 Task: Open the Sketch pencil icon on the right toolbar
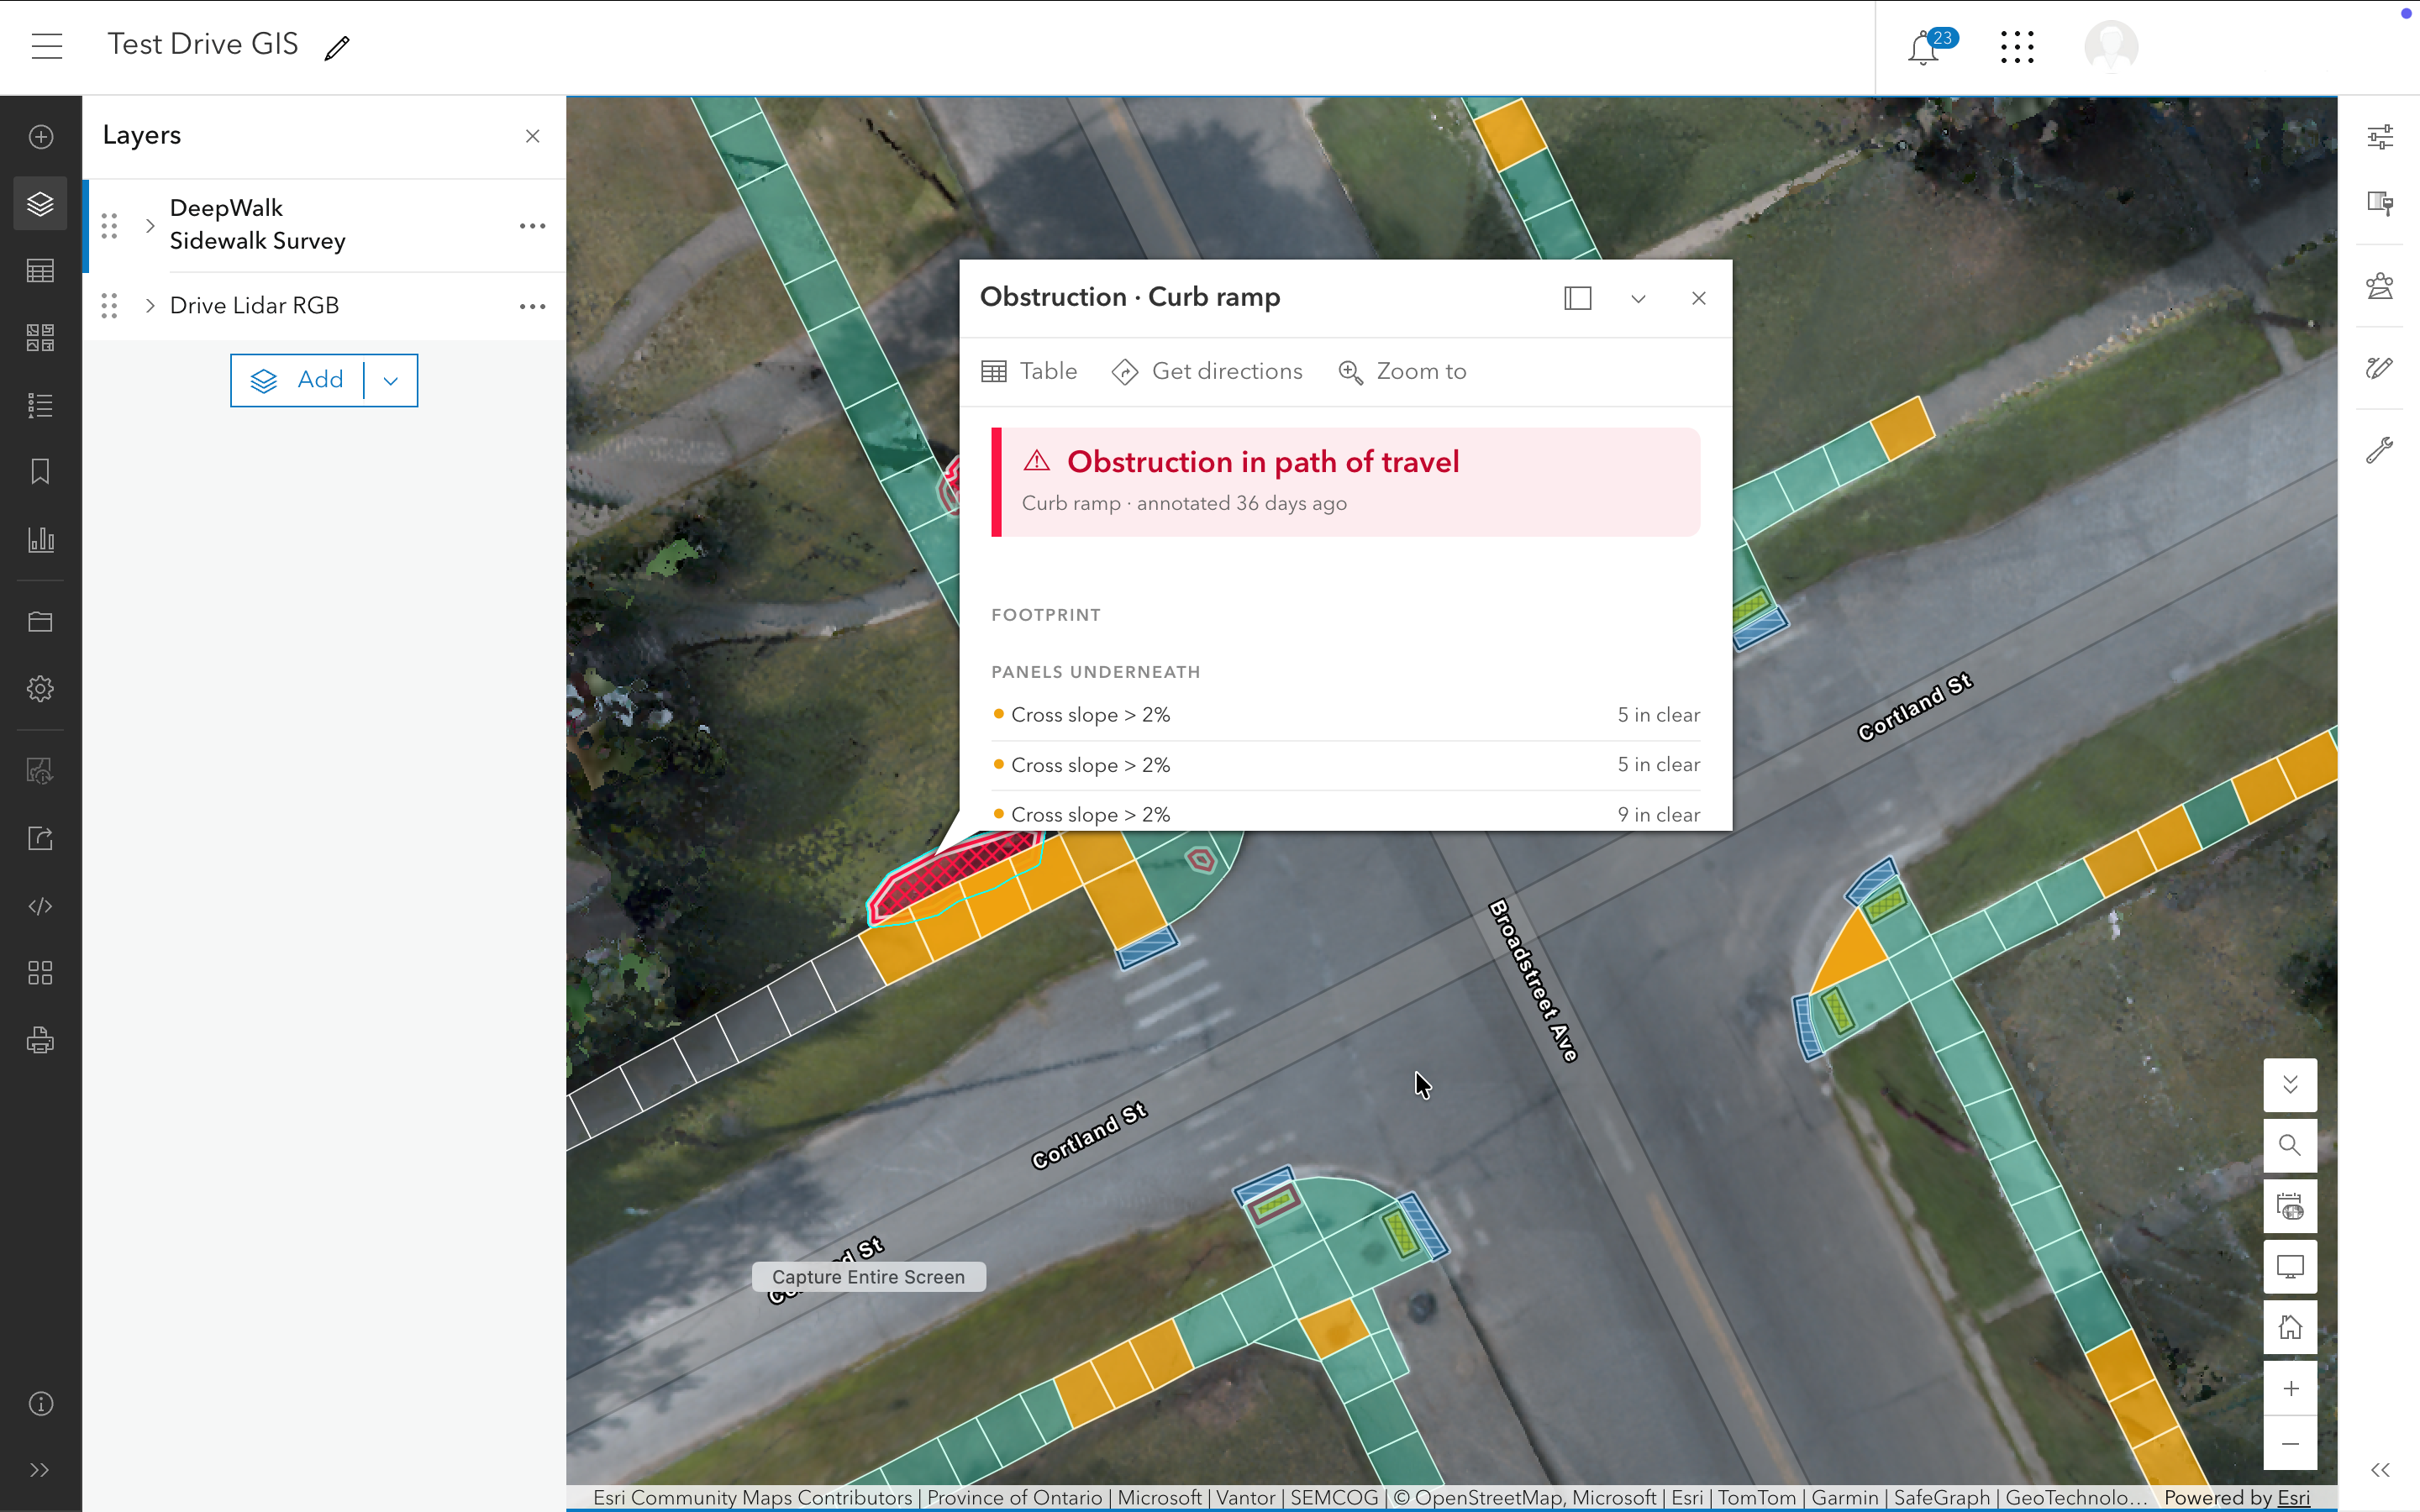click(x=2380, y=368)
